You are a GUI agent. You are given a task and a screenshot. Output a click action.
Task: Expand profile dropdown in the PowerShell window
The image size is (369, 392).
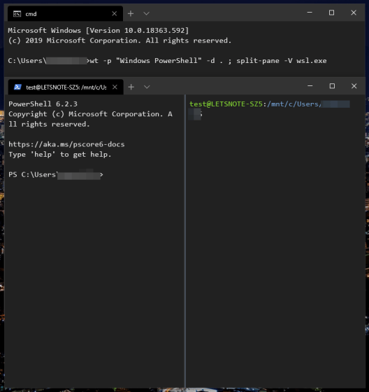[147, 87]
